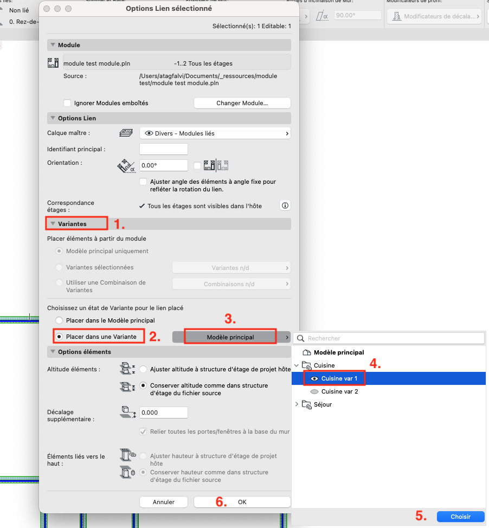The image size is (489, 528).
Task: Click the hotlinked module icon beside module test module.pln
Action: click(53, 63)
